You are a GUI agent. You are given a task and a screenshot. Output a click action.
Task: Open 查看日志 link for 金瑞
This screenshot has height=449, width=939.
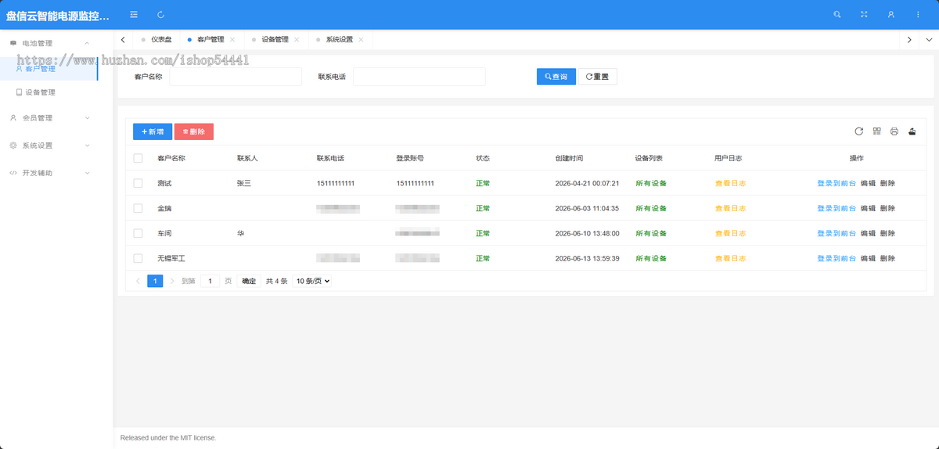pos(730,208)
